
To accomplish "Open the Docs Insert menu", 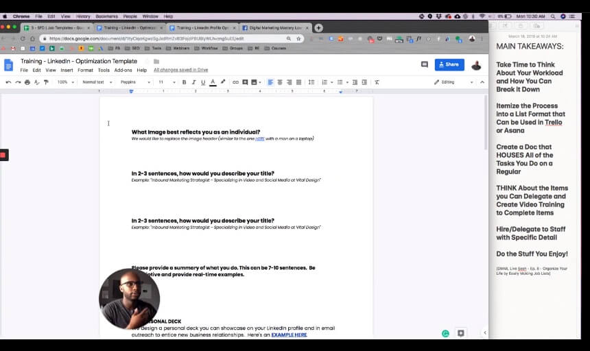I will click(67, 71).
